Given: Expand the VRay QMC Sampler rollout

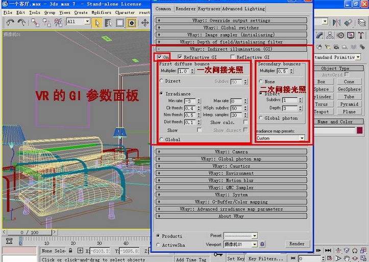Looking at the screenshot, I should click(231, 187).
